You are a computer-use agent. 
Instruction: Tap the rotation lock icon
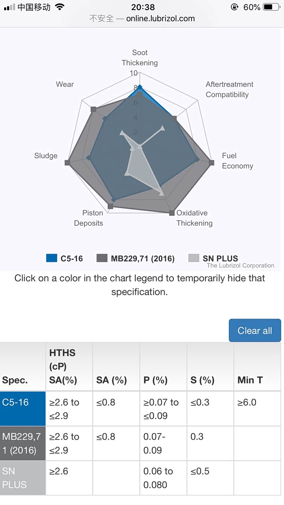pyautogui.click(x=234, y=7)
